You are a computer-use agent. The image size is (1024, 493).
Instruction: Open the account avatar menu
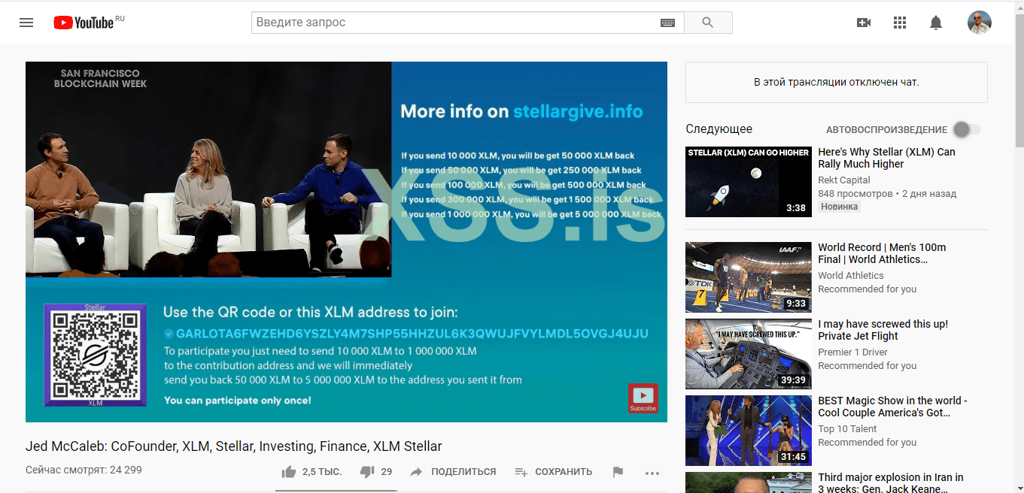[x=979, y=23]
